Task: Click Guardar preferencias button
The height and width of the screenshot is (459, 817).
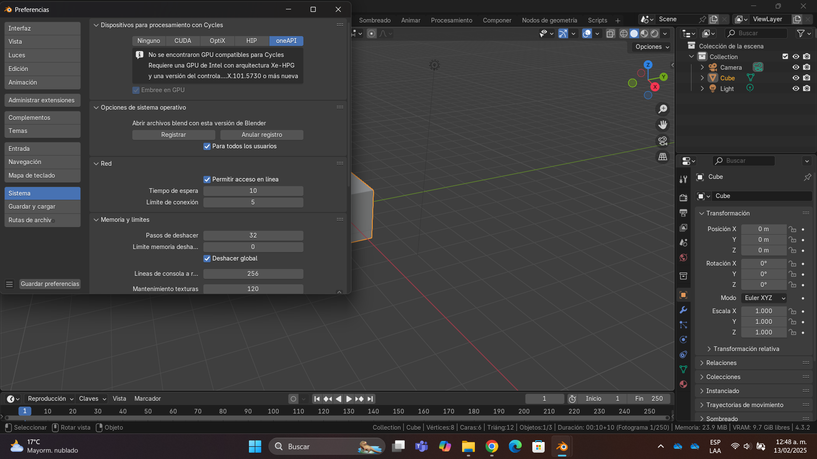Action: point(50,284)
